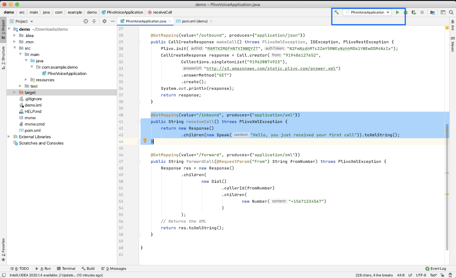456x278 pixels.
Task: Run PlivoVoiceApplication with green play button
Action: point(397,12)
